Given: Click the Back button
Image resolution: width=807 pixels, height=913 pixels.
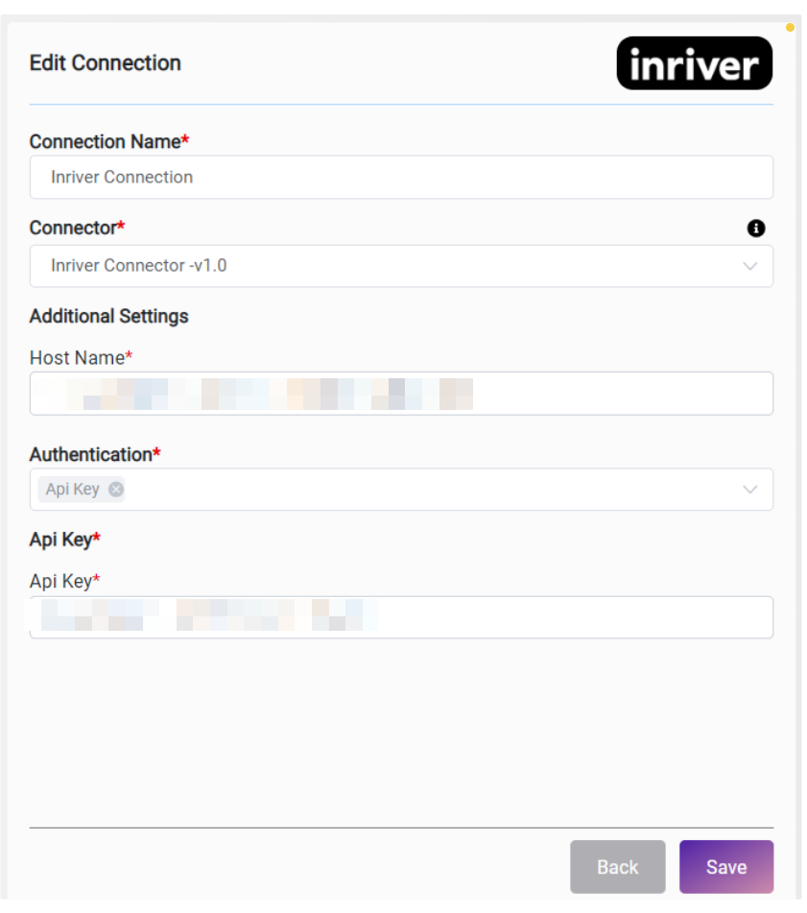Looking at the screenshot, I should [x=617, y=867].
